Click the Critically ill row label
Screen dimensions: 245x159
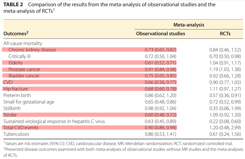pyautogui.click(x=20, y=56)
